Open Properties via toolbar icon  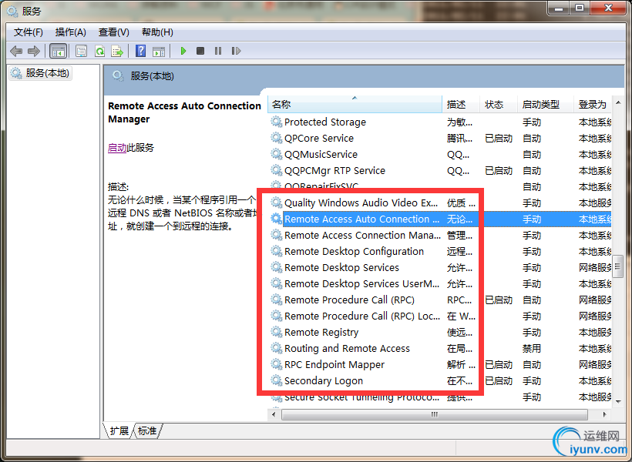click(82, 51)
